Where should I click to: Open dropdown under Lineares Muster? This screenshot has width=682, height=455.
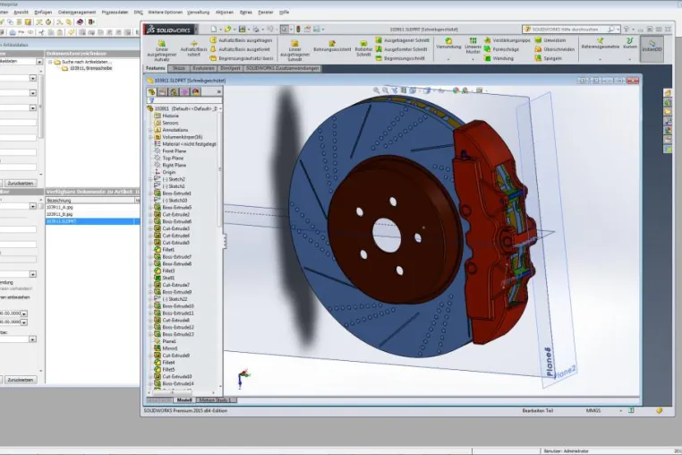coord(473,59)
